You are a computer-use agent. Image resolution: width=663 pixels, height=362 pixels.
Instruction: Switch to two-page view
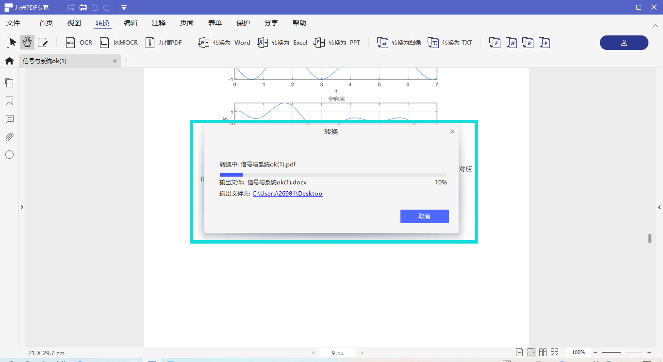543,352
